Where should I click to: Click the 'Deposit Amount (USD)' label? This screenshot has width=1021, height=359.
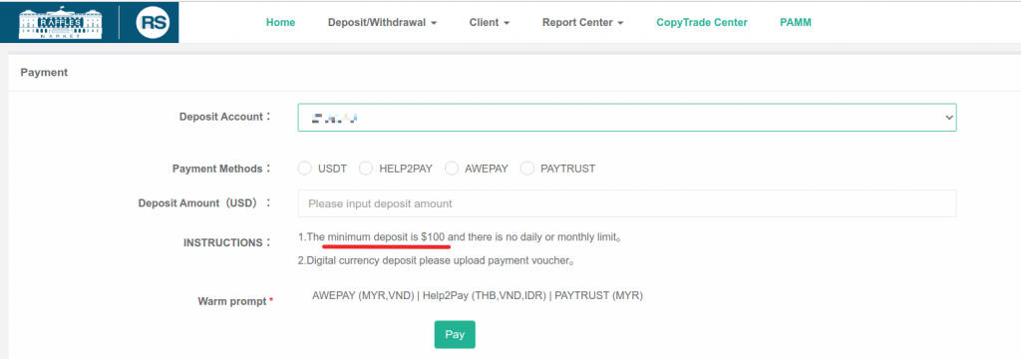pyautogui.click(x=204, y=203)
